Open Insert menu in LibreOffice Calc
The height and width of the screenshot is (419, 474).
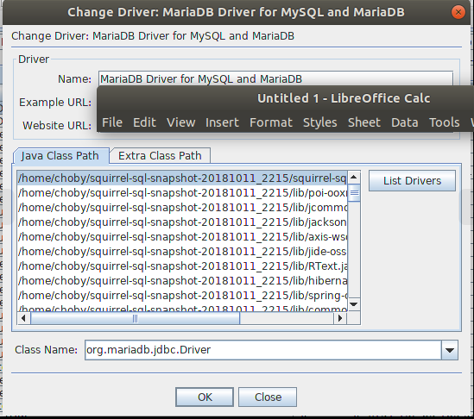(222, 122)
